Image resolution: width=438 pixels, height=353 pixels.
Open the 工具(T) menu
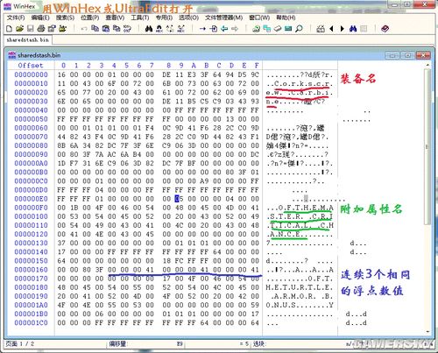click(x=140, y=18)
